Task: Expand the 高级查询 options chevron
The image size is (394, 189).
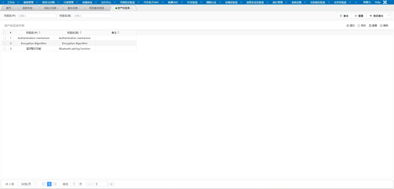Action: pyautogui.click(x=389, y=16)
